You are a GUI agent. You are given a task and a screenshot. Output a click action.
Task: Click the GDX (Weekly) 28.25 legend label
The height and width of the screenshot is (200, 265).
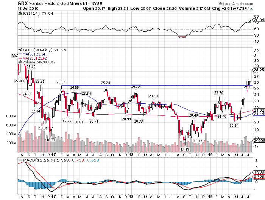coord(45,50)
